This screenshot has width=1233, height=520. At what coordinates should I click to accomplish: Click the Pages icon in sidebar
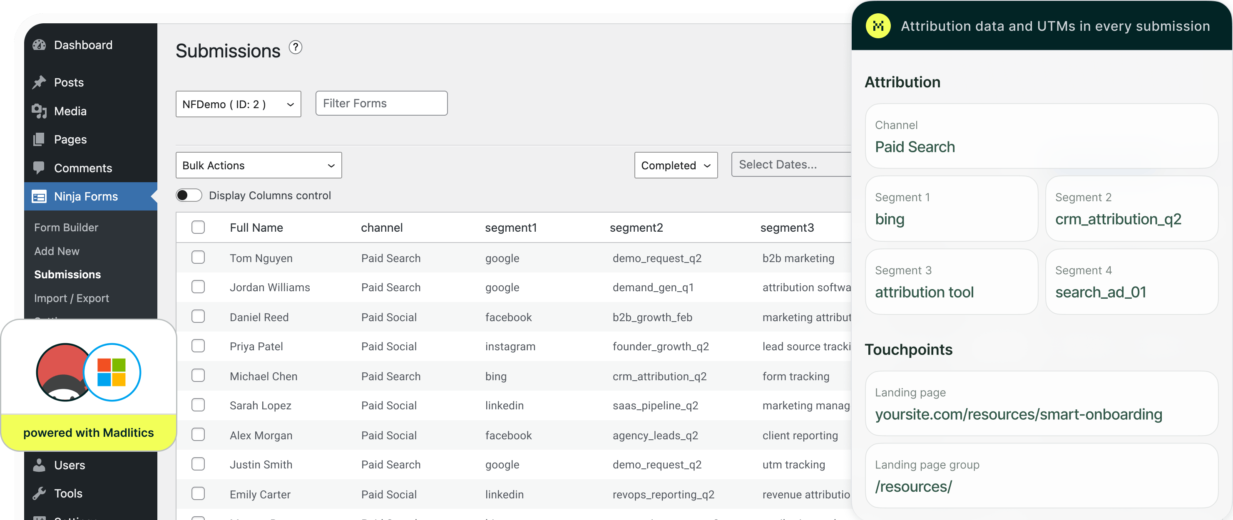coord(39,139)
